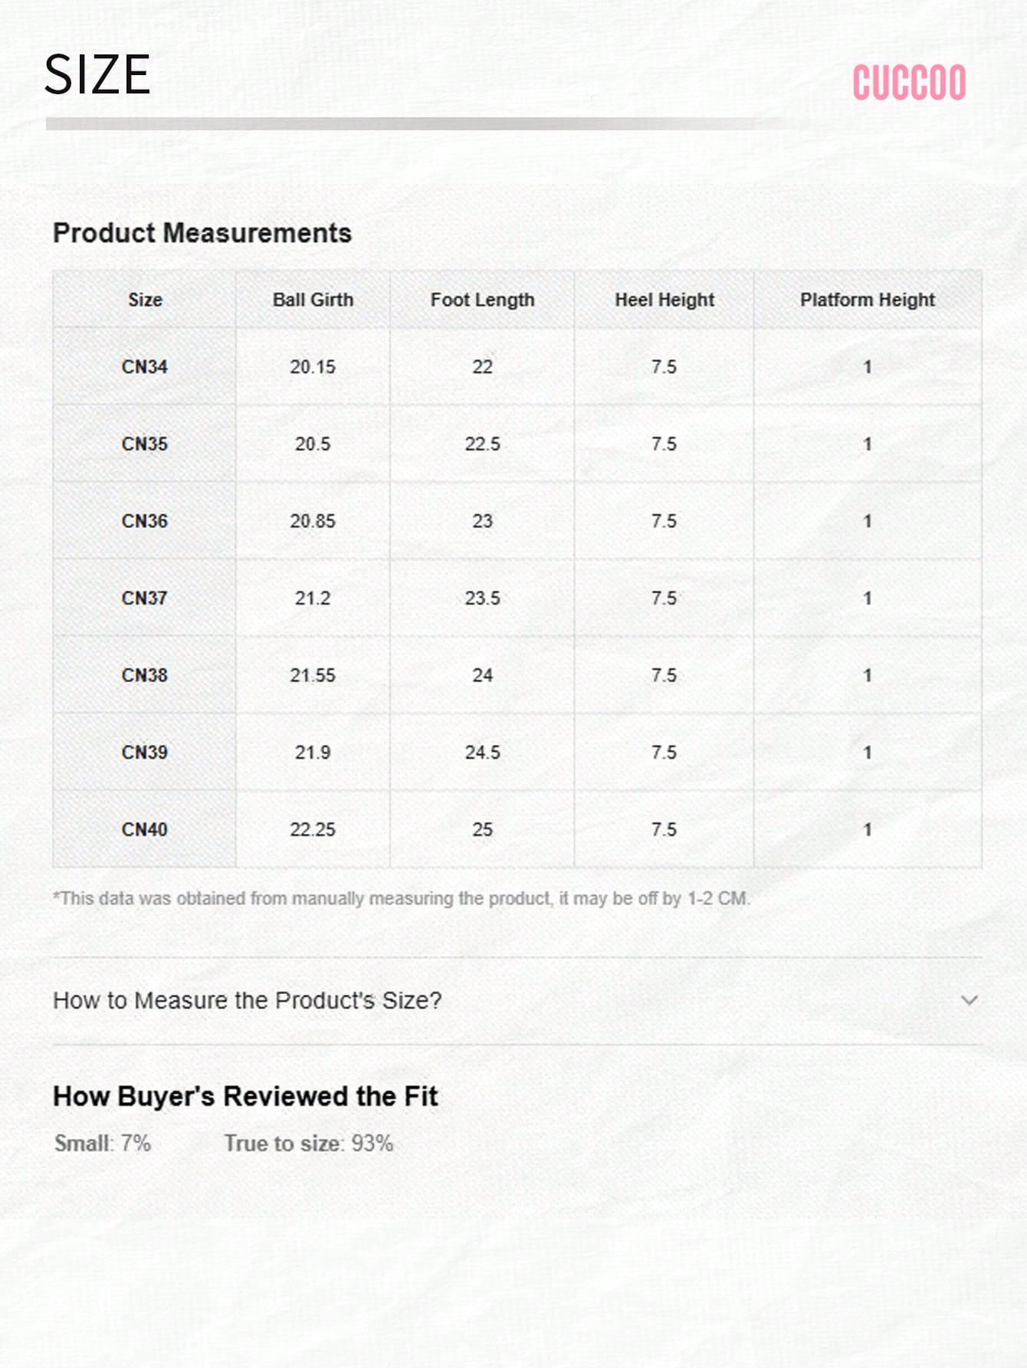
Task: Click the 'True to size: 93%' fit rating
Action: [x=309, y=1143]
